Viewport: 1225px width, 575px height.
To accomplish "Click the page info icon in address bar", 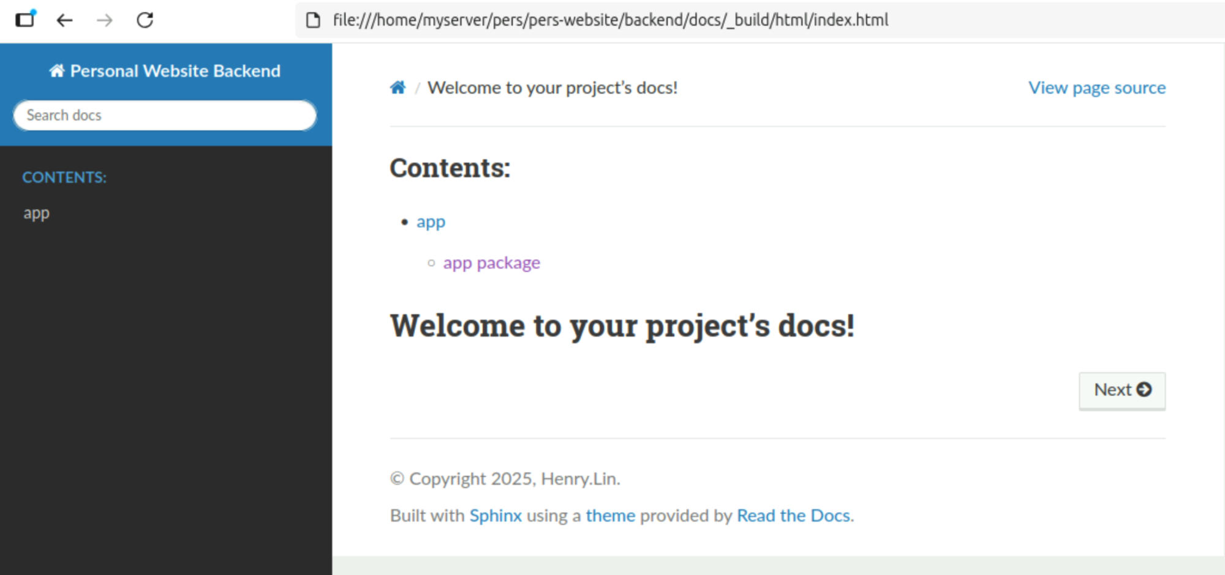I will click(x=313, y=20).
